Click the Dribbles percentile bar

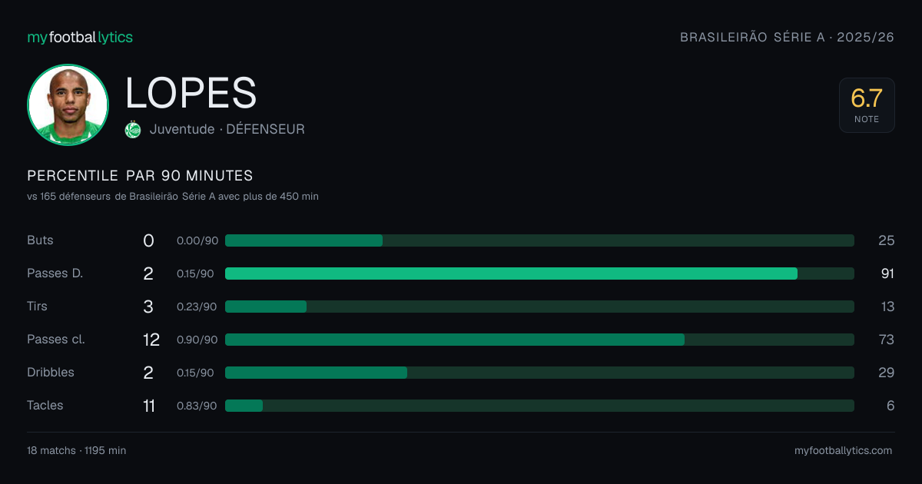click(539, 373)
